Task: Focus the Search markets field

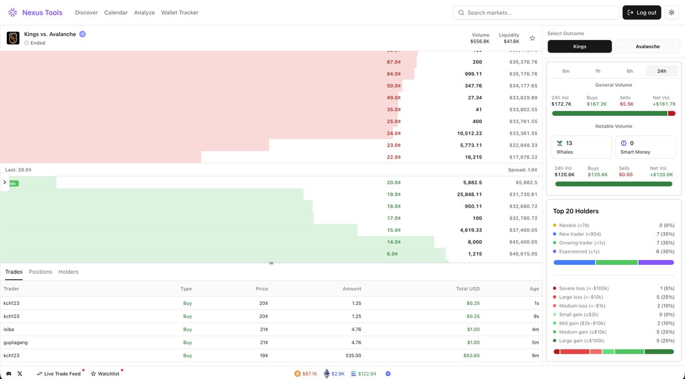Action: pos(536,13)
